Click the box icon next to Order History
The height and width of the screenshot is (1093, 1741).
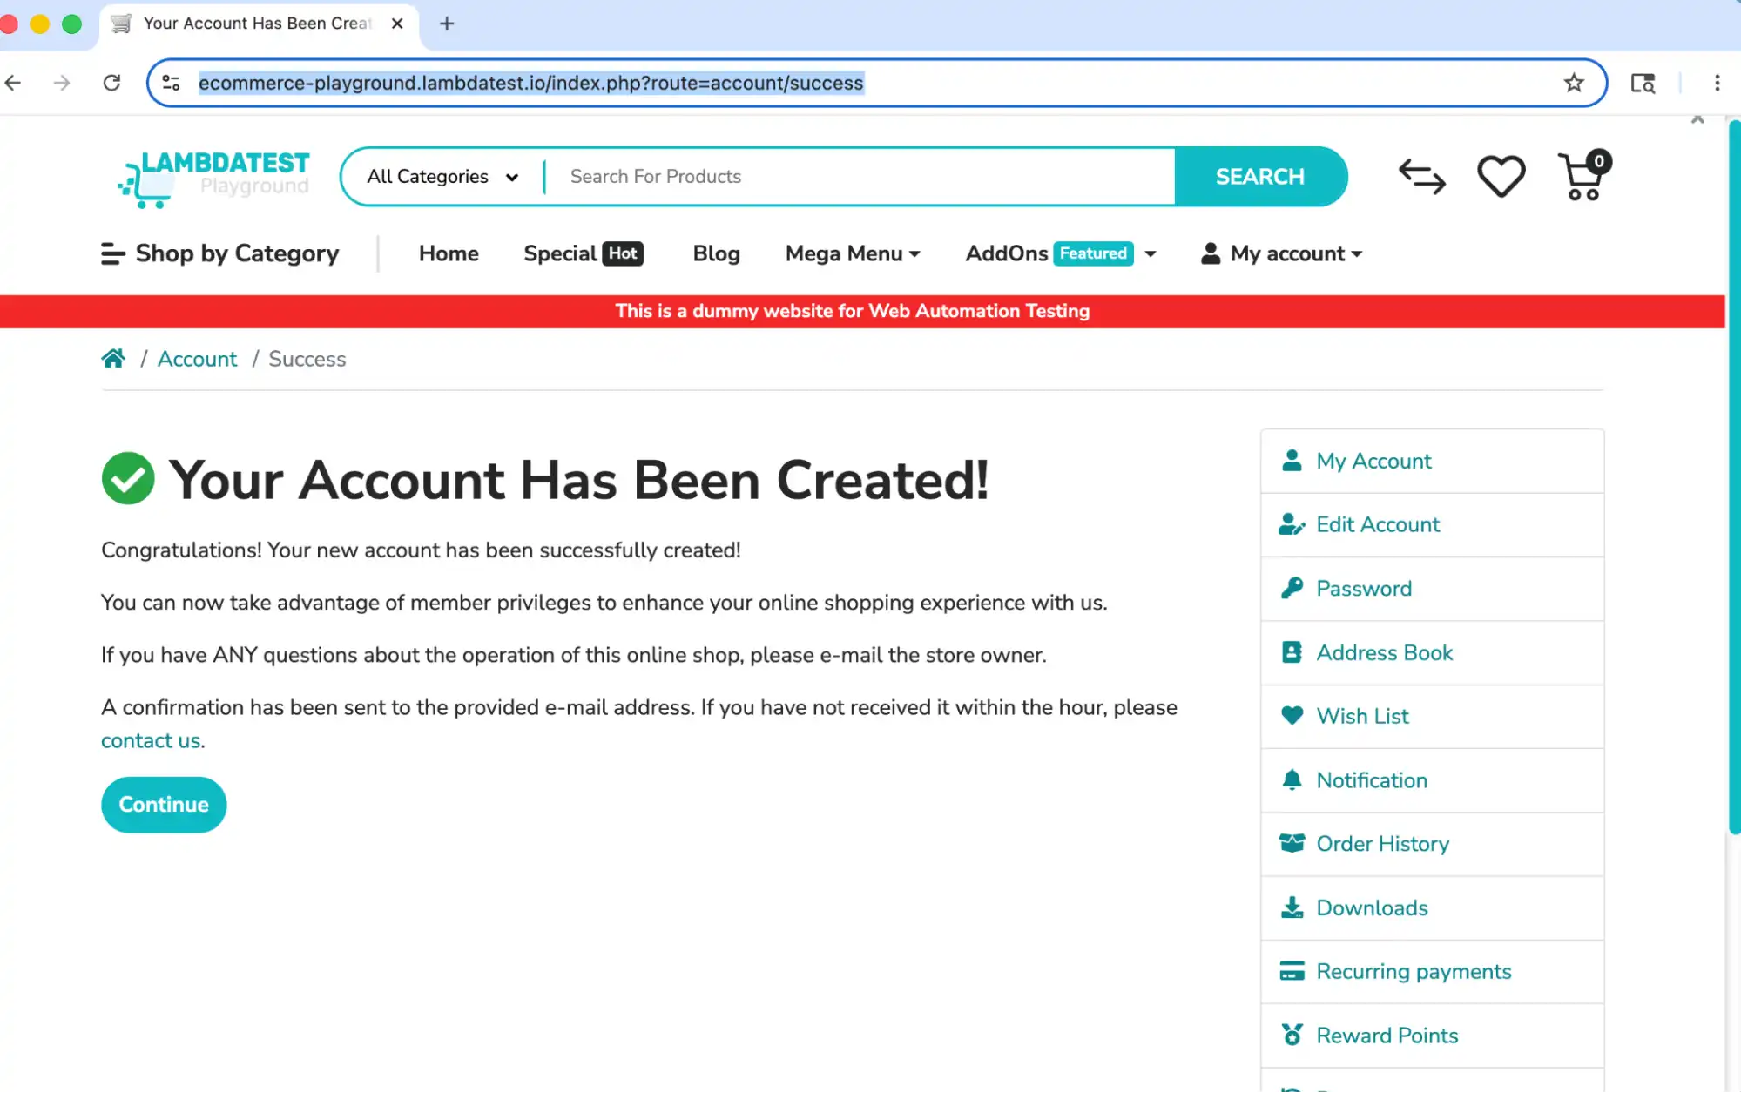pyautogui.click(x=1292, y=844)
